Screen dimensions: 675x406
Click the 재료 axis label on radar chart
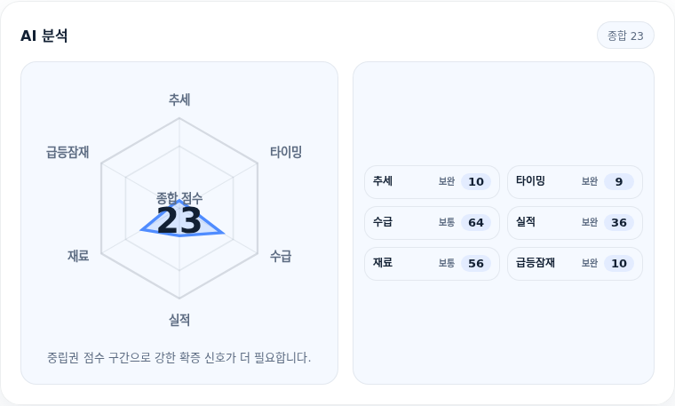click(78, 256)
